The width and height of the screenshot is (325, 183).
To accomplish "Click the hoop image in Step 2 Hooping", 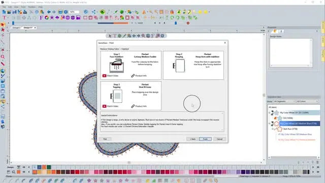I will click(179, 66).
